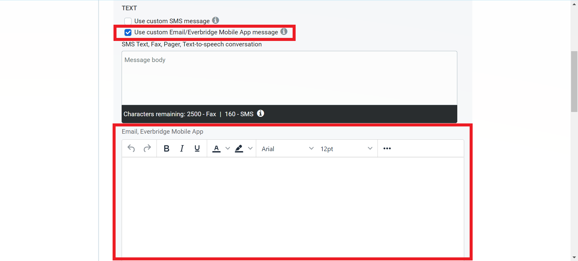Click the Undo arrow in editor toolbar

pyautogui.click(x=131, y=148)
